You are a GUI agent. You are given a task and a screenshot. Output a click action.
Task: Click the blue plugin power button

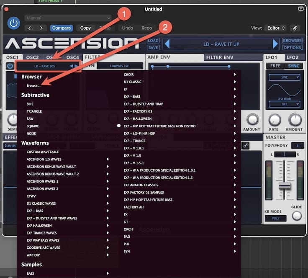pos(14,23)
